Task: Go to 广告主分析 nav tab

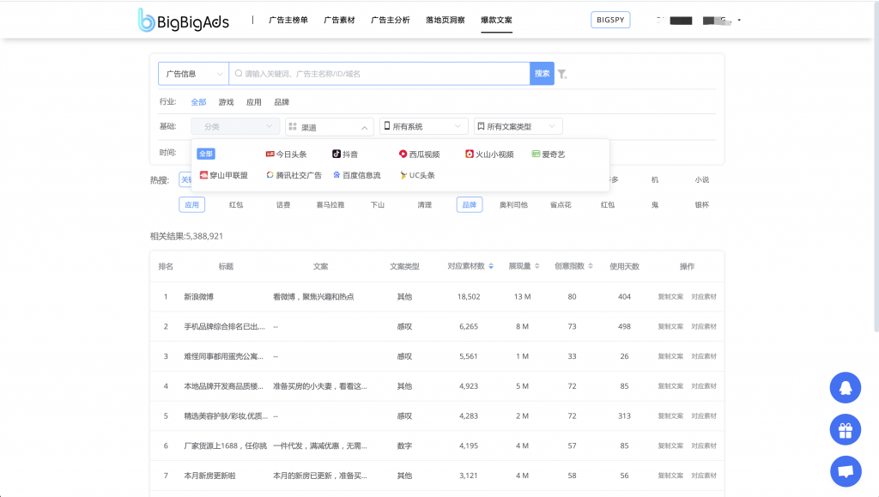Action: [391, 20]
